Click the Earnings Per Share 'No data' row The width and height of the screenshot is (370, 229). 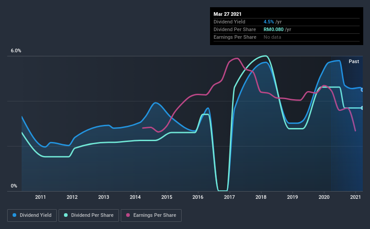[287, 37]
